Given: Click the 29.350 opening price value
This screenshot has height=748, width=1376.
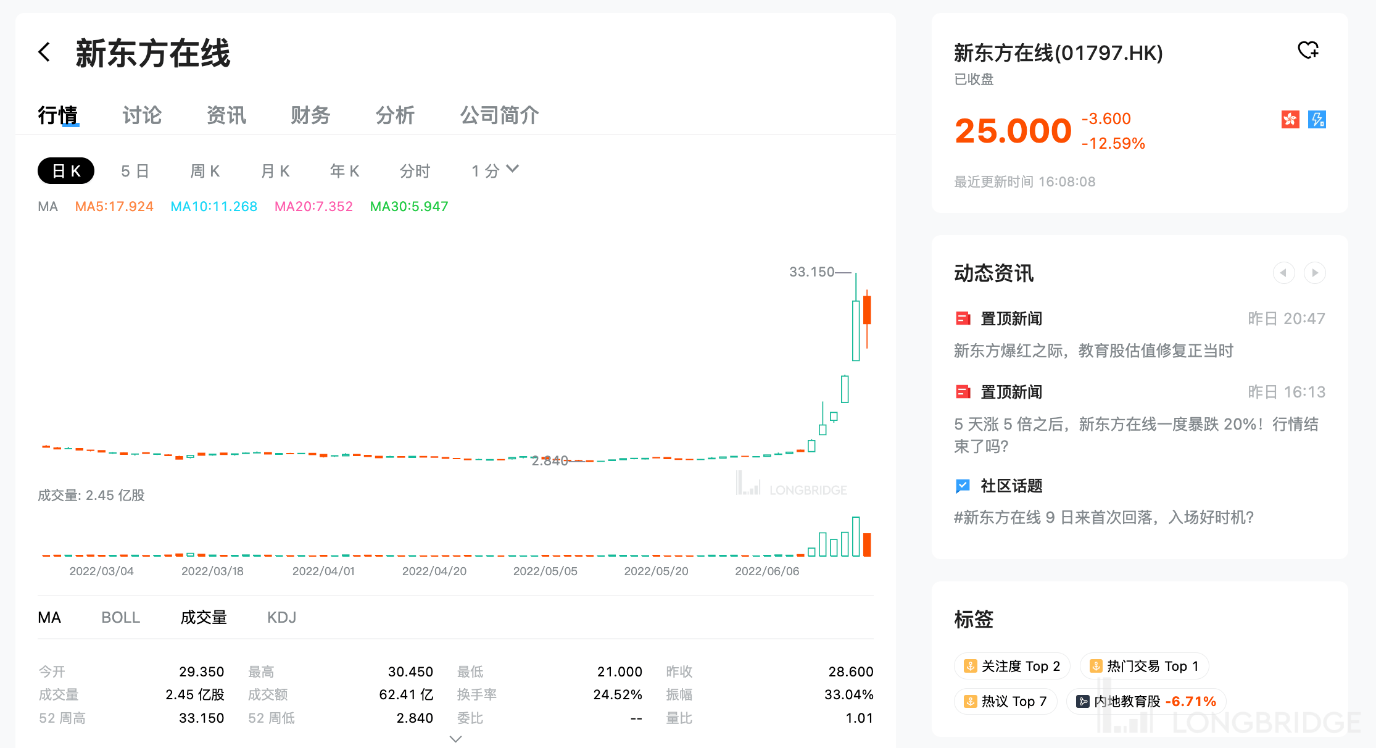Looking at the screenshot, I should [201, 671].
